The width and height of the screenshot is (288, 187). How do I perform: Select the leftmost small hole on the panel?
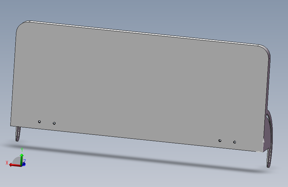[39, 122]
